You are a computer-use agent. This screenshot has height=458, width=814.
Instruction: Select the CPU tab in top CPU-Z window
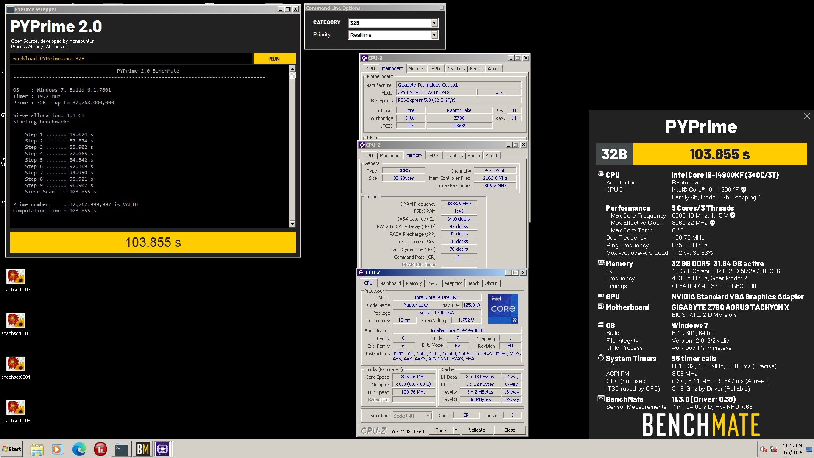pos(371,69)
